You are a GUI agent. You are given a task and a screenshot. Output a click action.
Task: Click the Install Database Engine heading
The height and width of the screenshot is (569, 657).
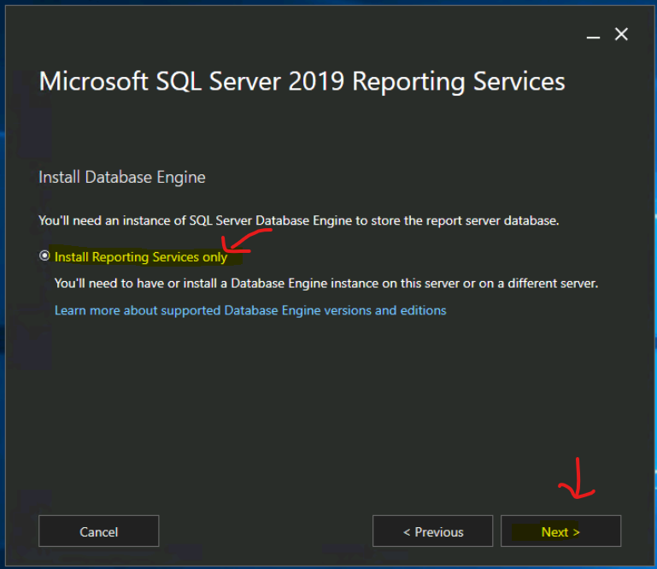pyautogui.click(x=122, y=177)
